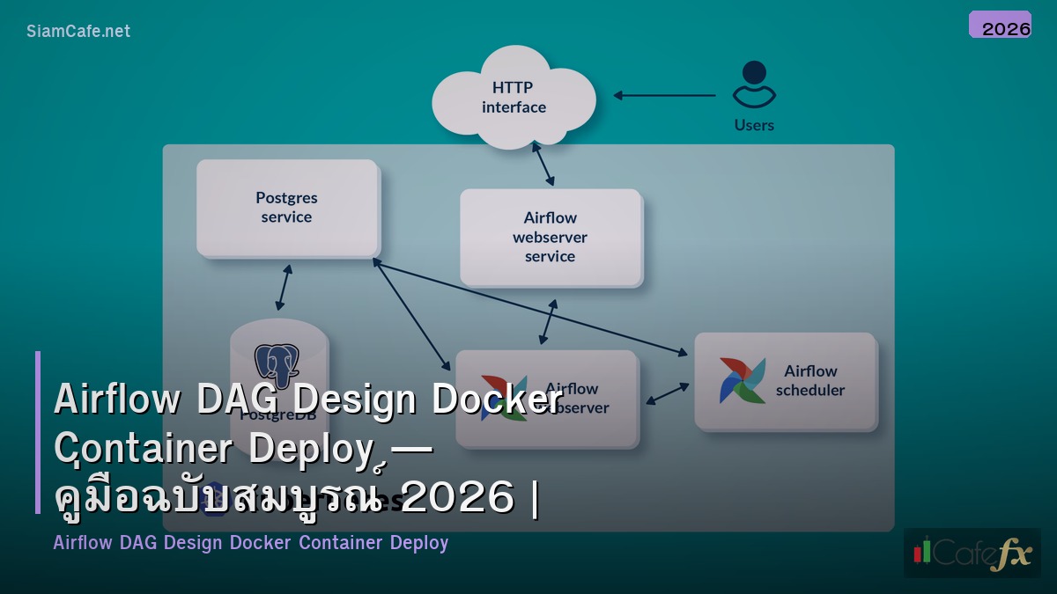The width and height of the screenshot is (1057, 594).
Task: Open the Airflow webserver service box
Action: coord(550,236)
